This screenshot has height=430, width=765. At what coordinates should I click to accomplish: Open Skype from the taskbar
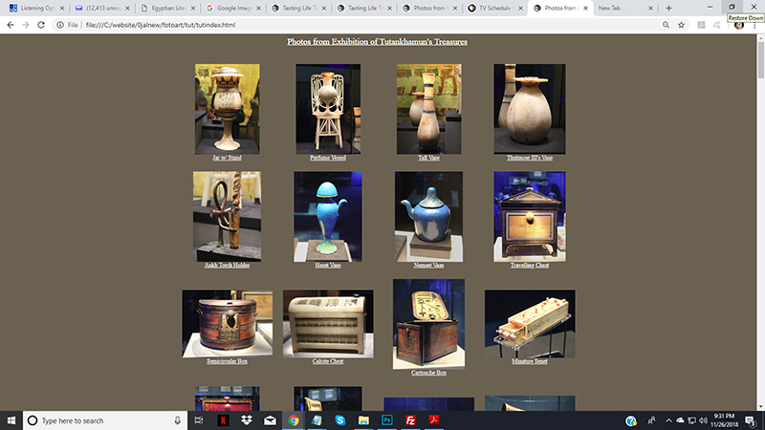(x=340, y=420)
